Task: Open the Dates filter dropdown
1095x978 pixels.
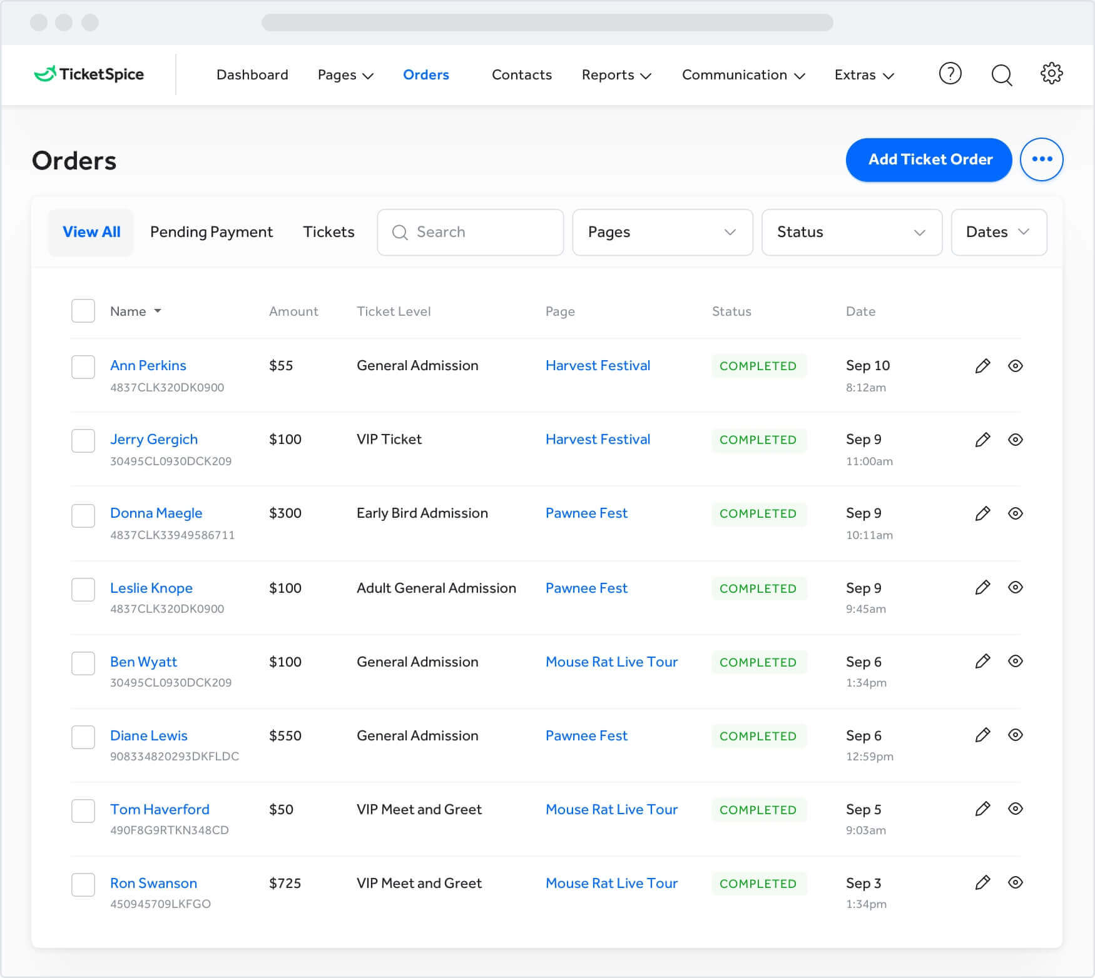Action: (x=998, y=232)
